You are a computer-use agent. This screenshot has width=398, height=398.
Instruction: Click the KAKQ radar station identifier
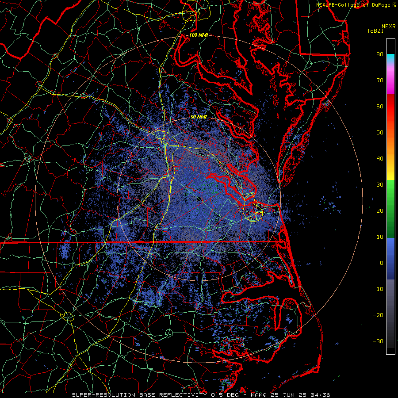pyautogui.click(x=259, y=395)
